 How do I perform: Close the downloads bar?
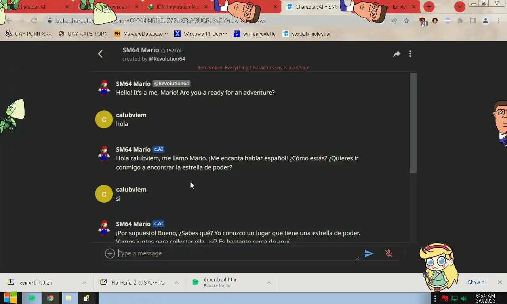[x=499, y=283]
